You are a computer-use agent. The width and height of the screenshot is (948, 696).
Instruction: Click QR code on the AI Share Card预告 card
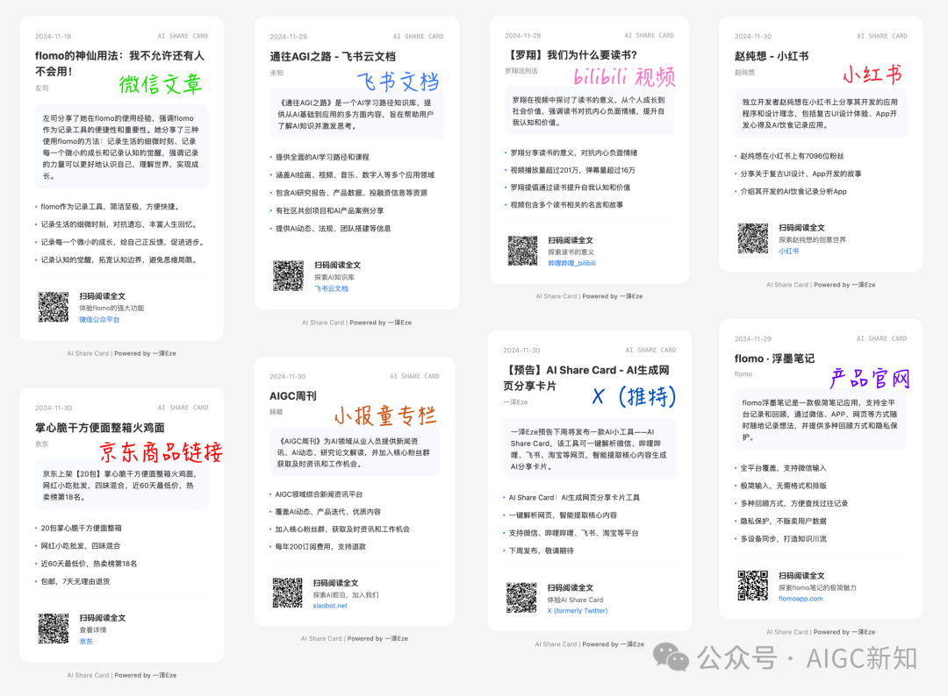[521, 598]
